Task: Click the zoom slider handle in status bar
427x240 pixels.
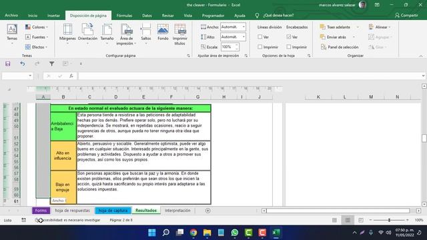Action: (389, 220)
